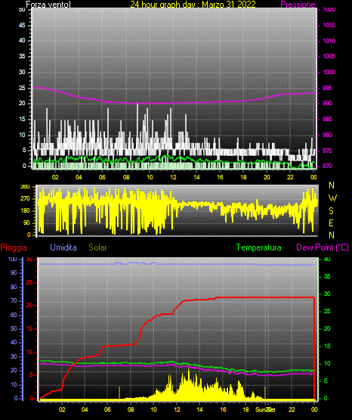
Task: Click the blue humidity axis value 70
Action: point(14,300)
